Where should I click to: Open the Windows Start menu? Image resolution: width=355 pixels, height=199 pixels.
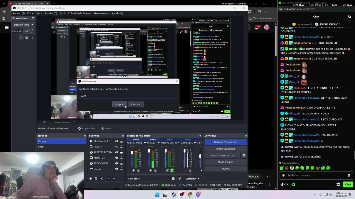pyautogui.click(x=157, y=195)
